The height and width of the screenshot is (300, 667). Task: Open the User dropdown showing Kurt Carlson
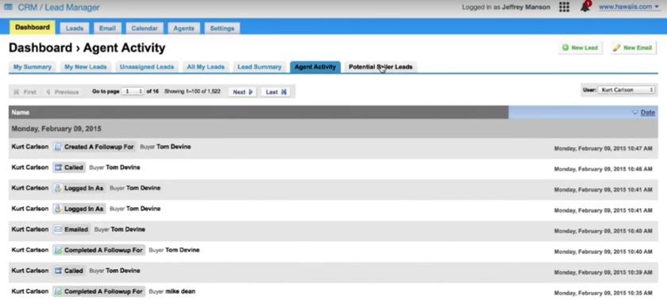point(627,90)
